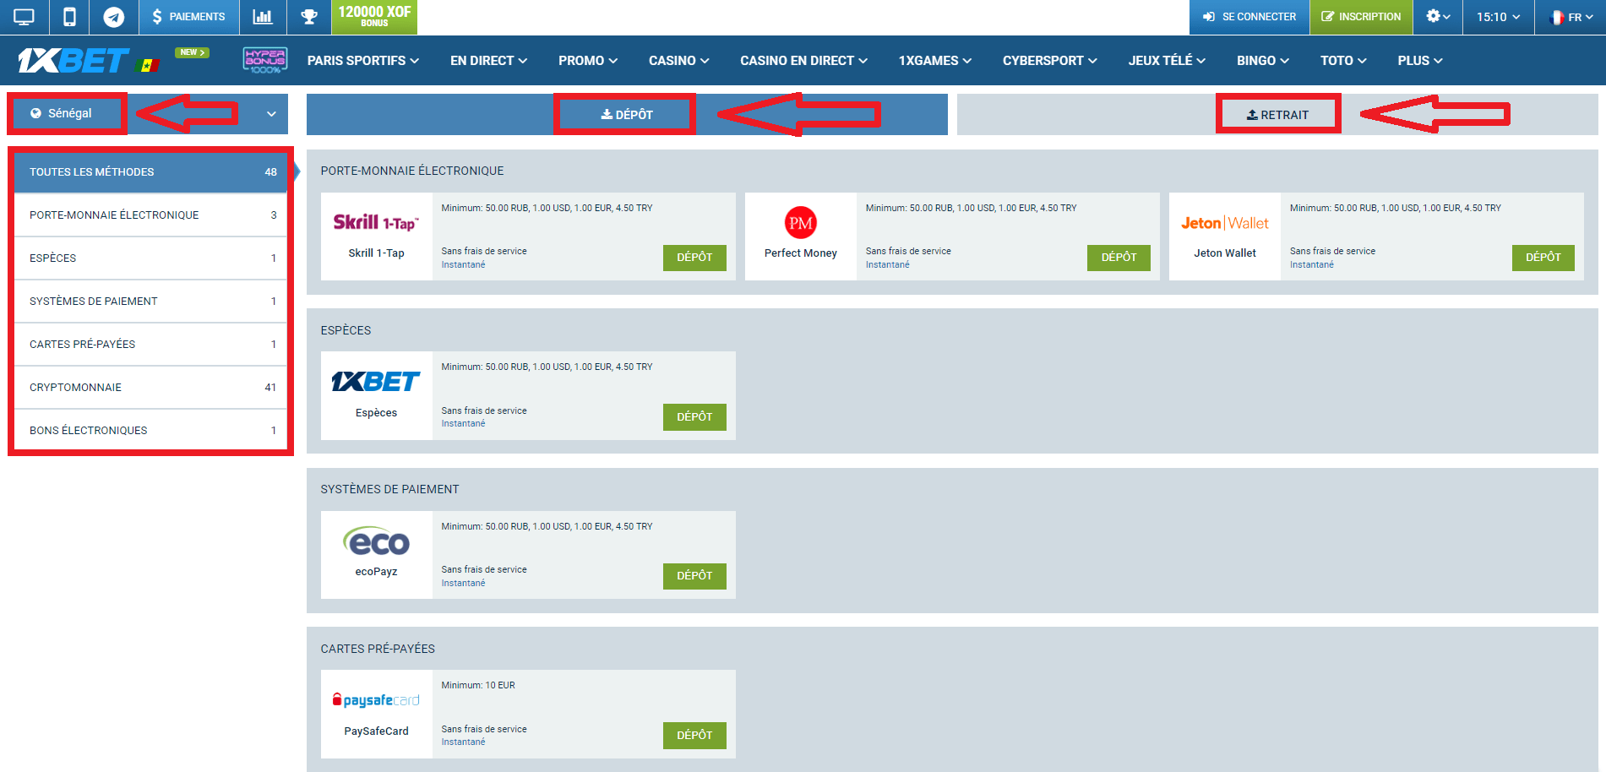Image resolution: width=1606 pixels, height=772 pixels.
Task: Click Dépôt button for Espèces
Action: point(694,417)
